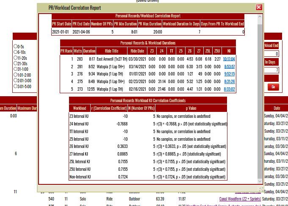Select the 3:01-5:00 radio button
Image resolution: width=288 pixels, height=206 pixels.
point(15,86)
